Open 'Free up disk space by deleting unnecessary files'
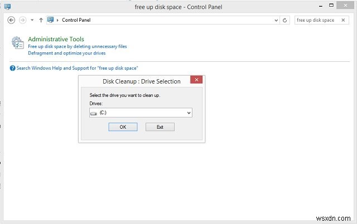Image resolution: width=357 pixels, height=224 pixels. click(77, 47)
